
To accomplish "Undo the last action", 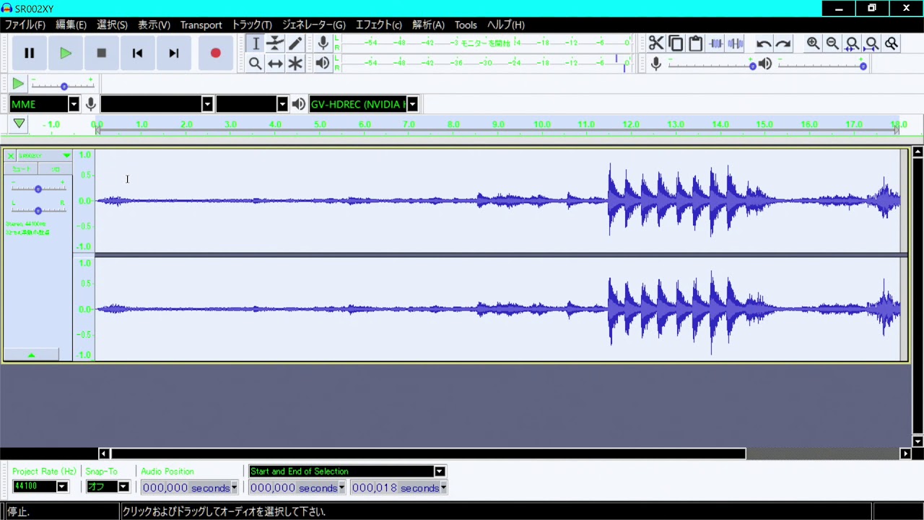I will pyautogui.click(x=764, y=44).
